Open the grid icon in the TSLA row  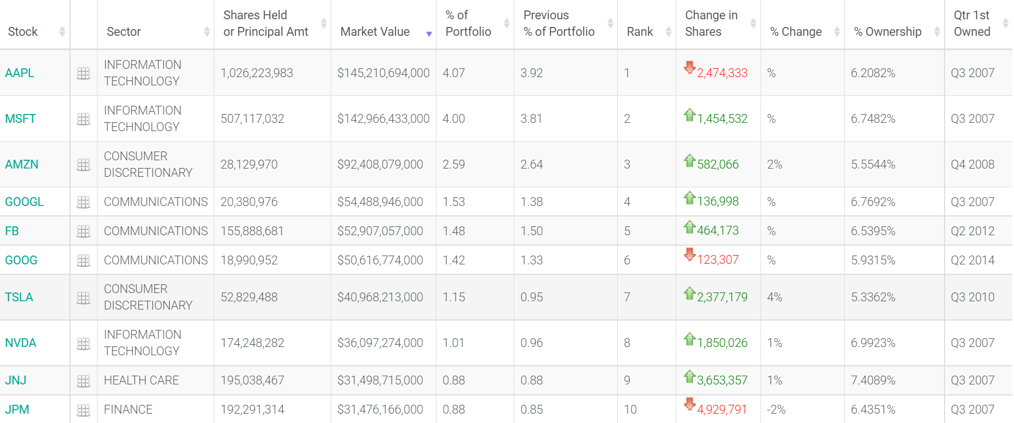pyautogui.click(x=83, y=297)
